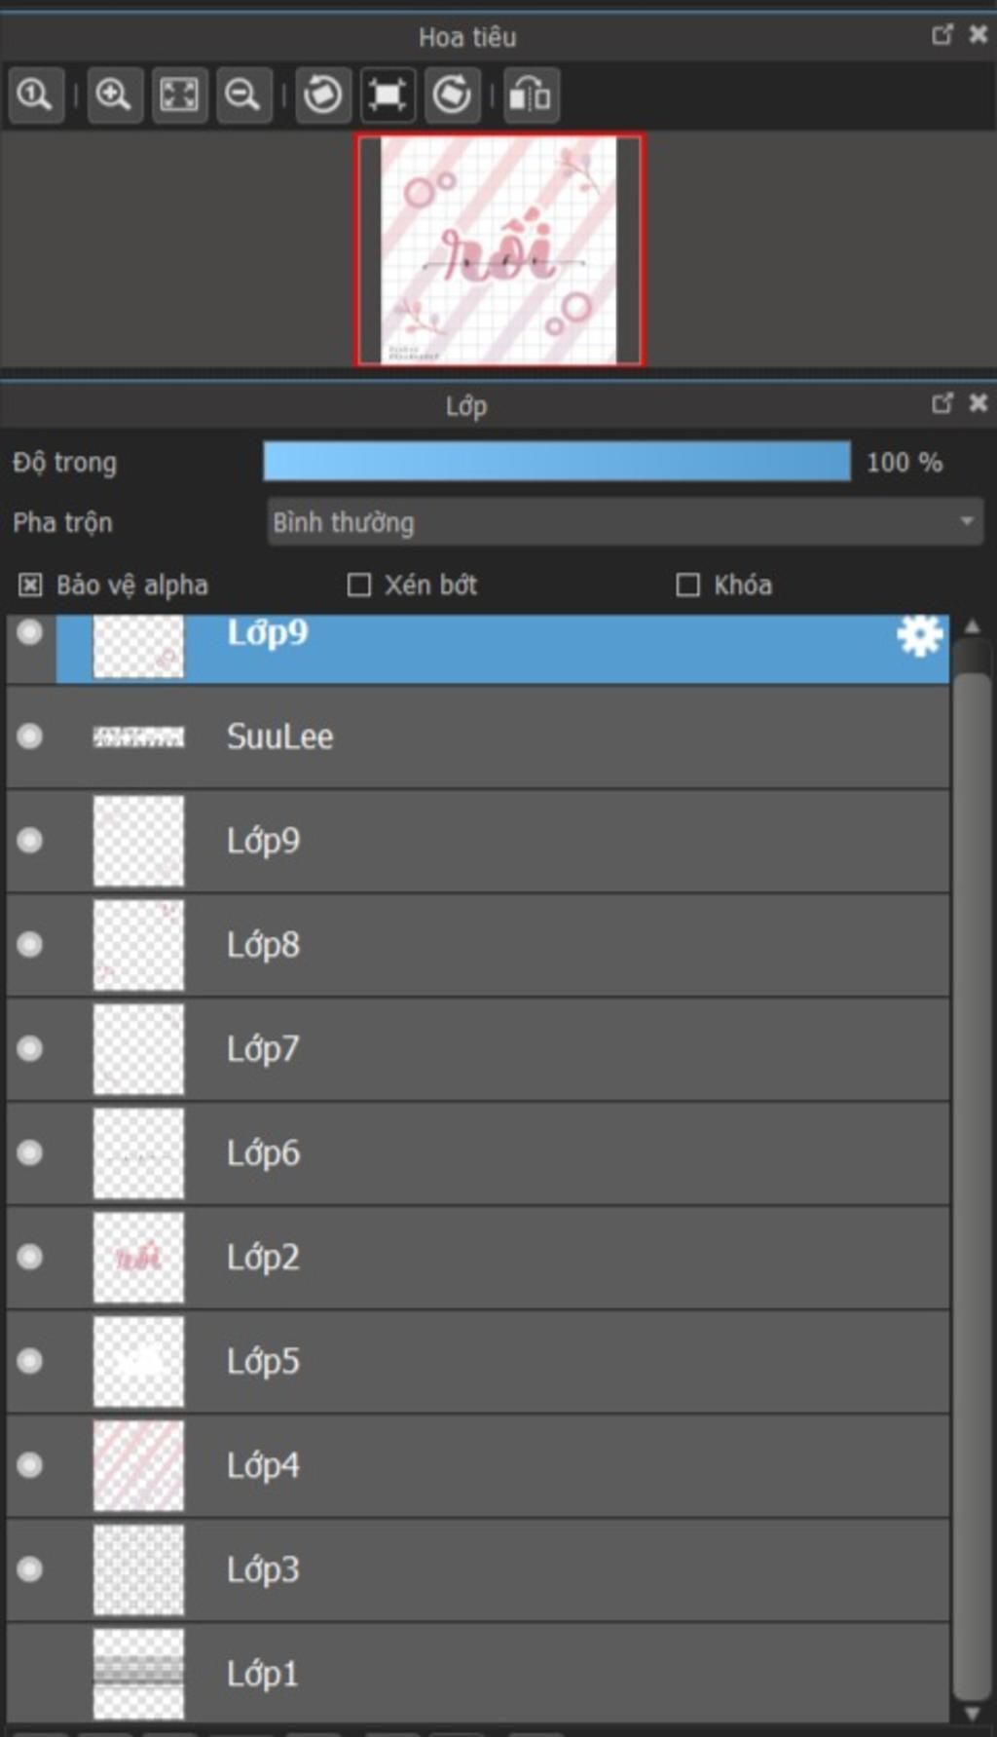Adjust Độ trong opacity slider

point(557,462)
